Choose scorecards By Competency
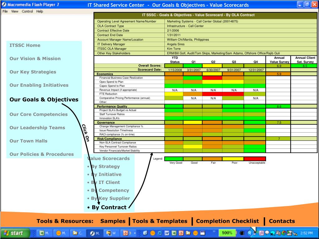319x239 pixels. coord(110,190)
